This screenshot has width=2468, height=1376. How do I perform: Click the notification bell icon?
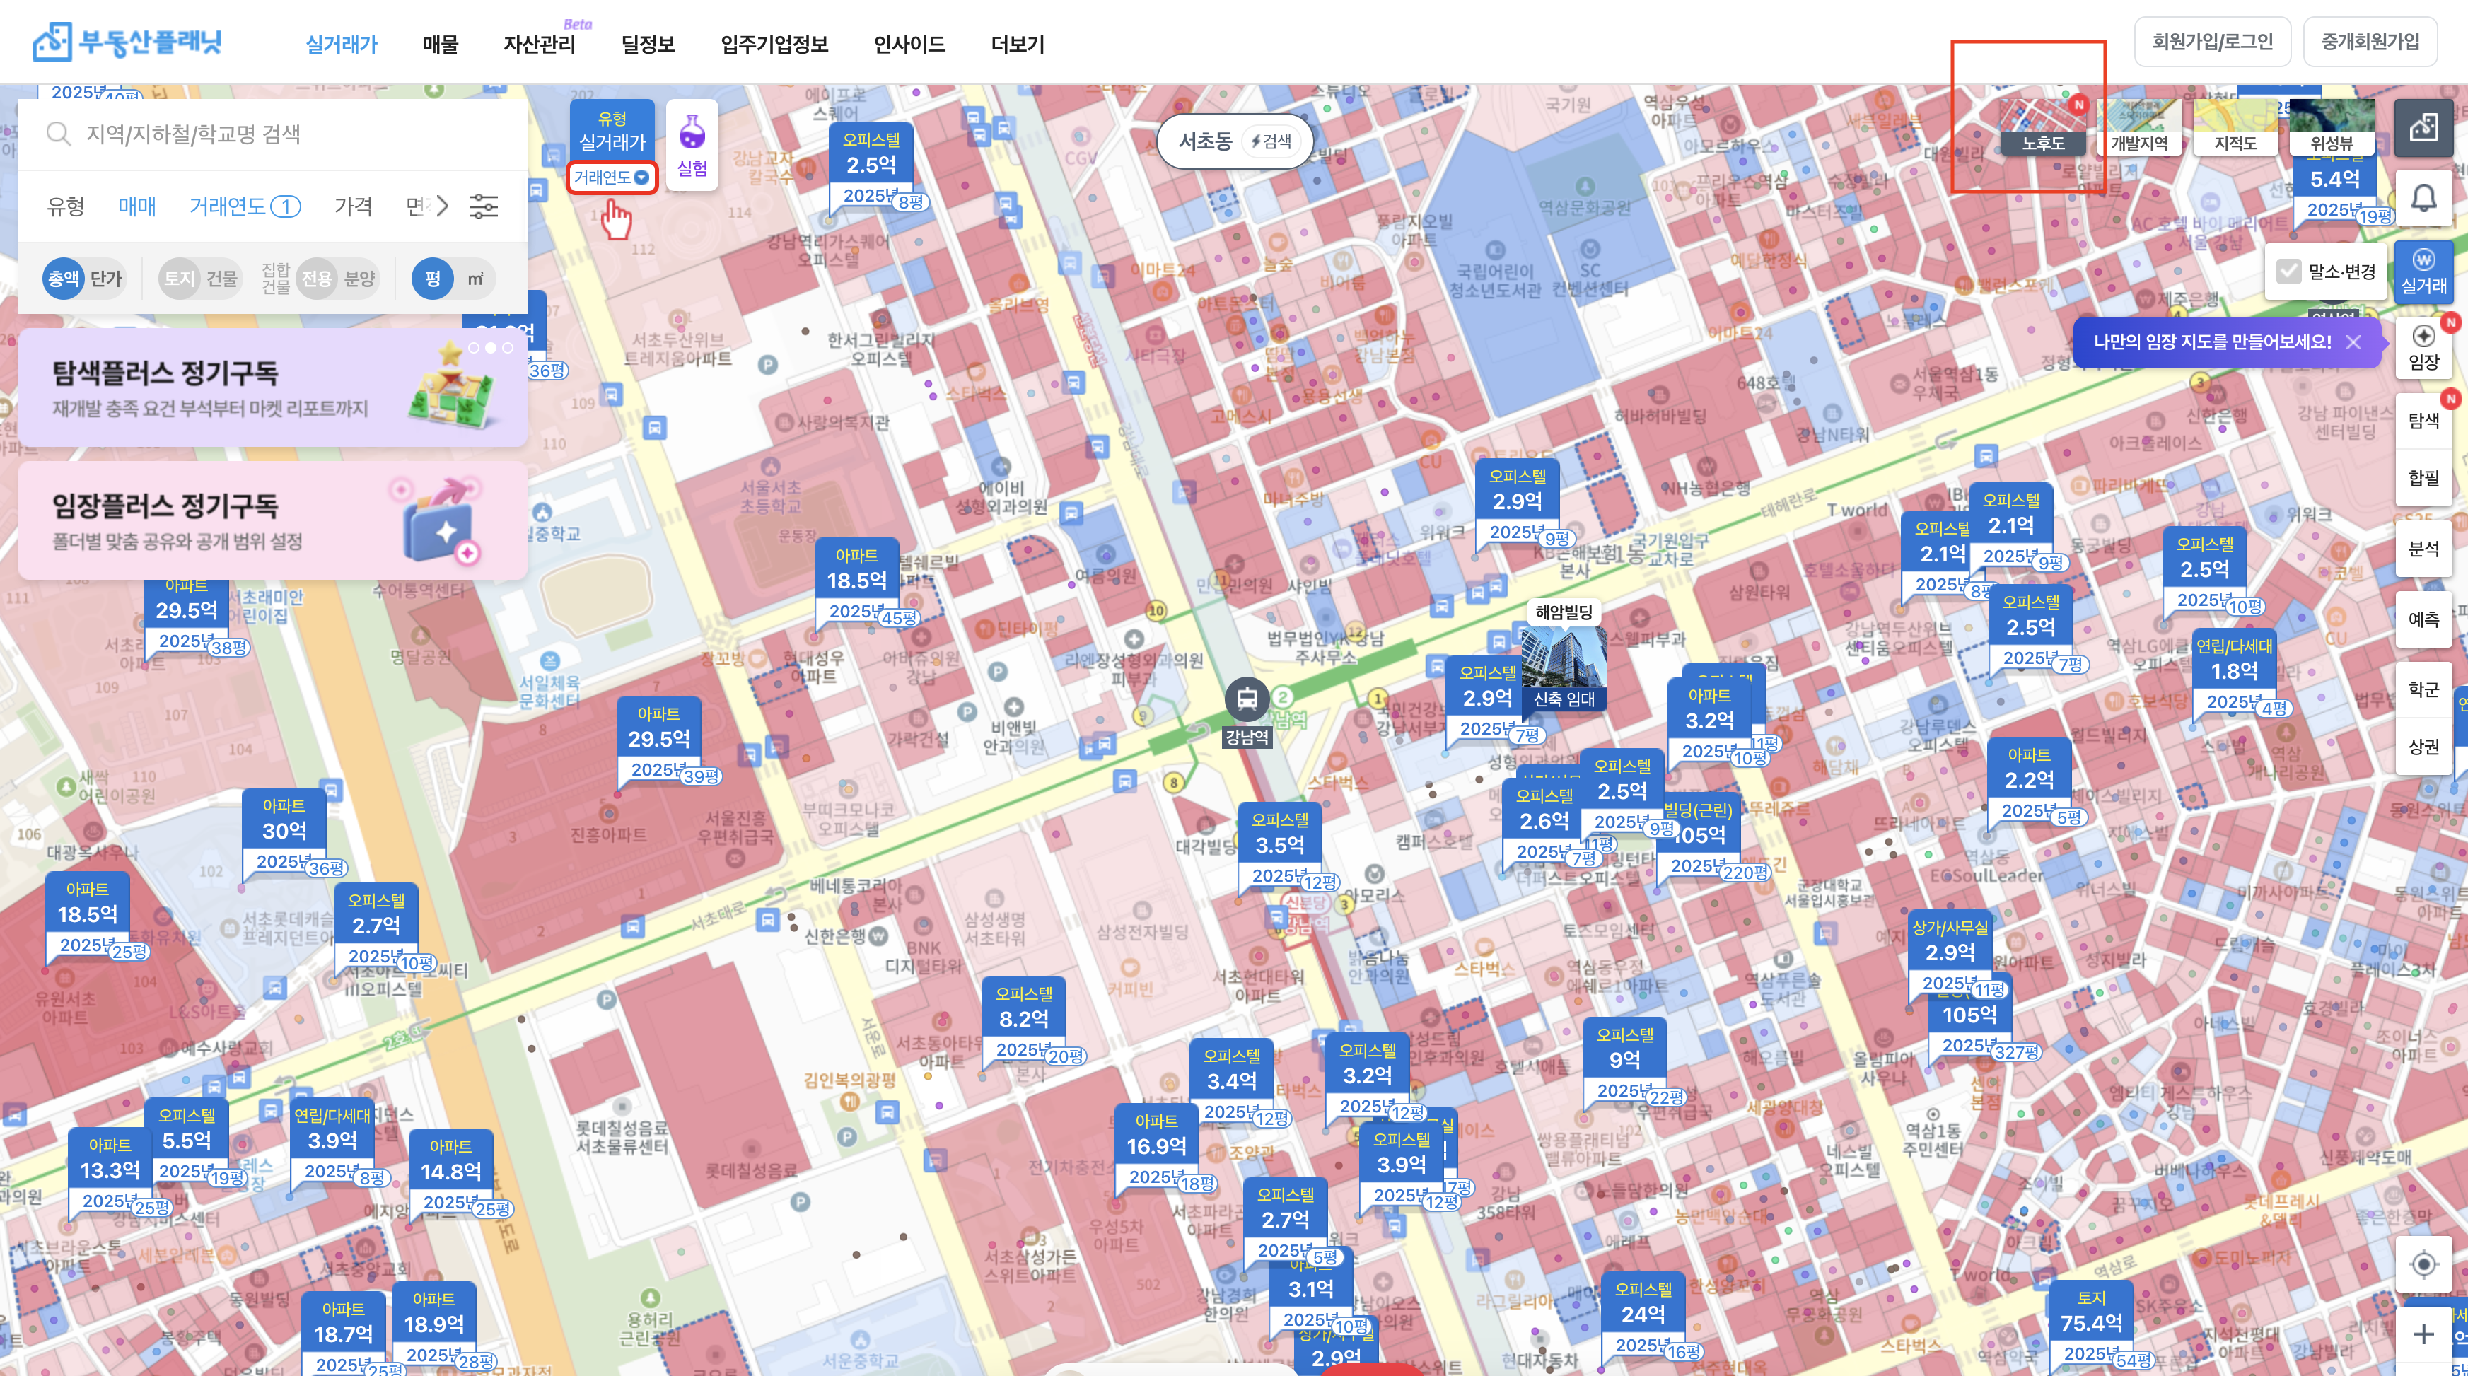[2423, 199]
